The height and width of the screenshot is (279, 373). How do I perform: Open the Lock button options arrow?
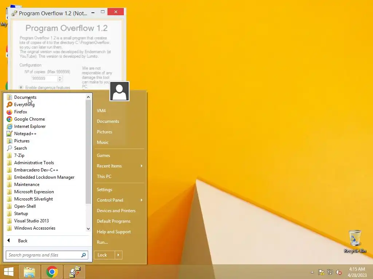[x=118, y=255]
